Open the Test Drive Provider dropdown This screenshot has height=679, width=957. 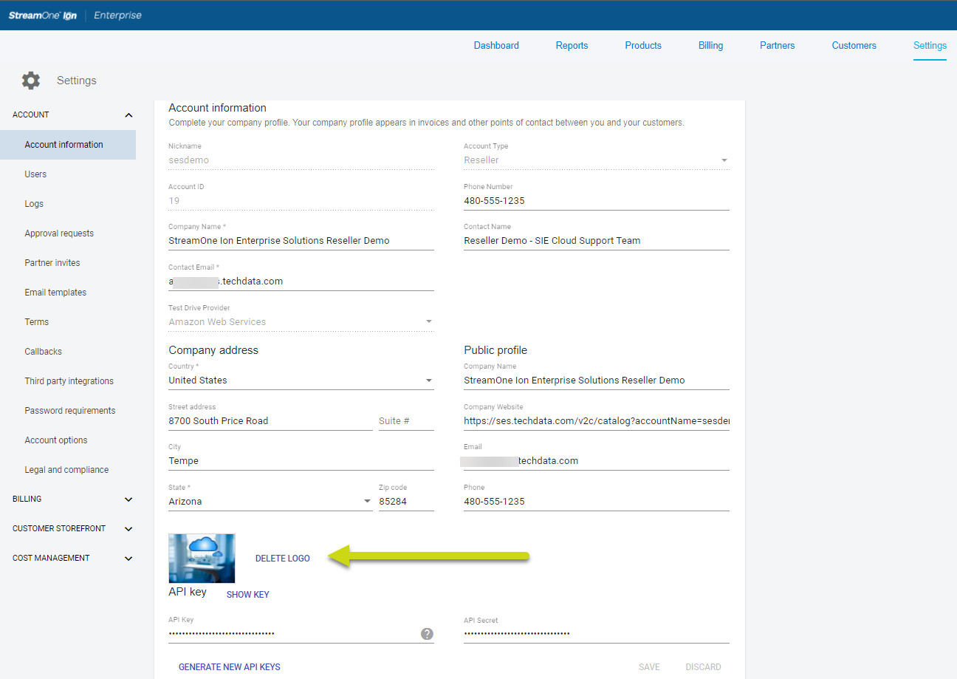[301, 322]
